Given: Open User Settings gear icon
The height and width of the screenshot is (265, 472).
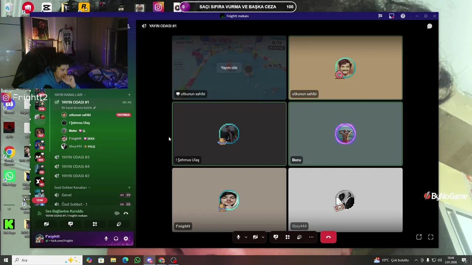Looking at the screenshot, I should coord(126,239).
